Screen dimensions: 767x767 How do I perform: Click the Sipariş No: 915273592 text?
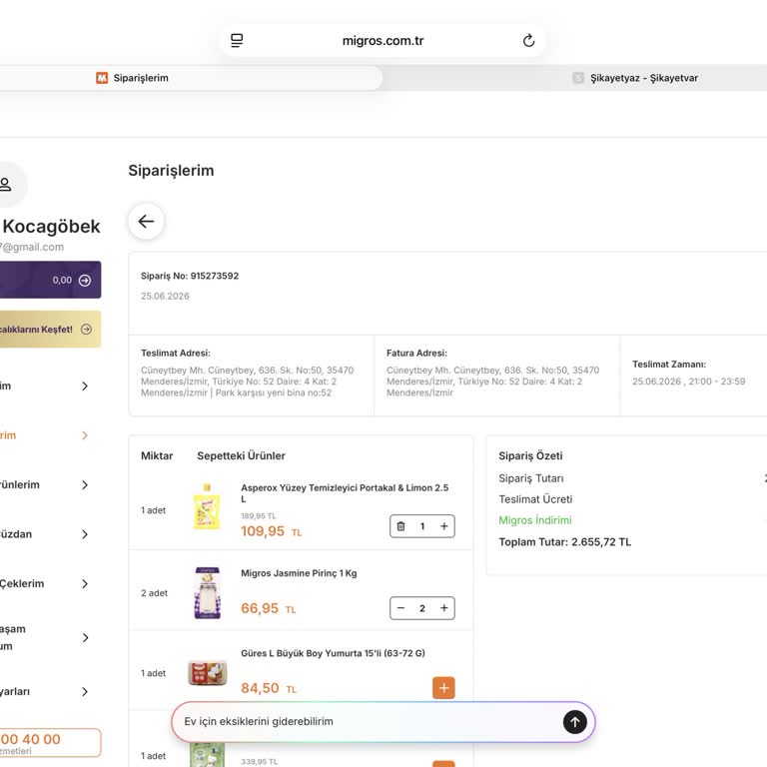[190, 276]
